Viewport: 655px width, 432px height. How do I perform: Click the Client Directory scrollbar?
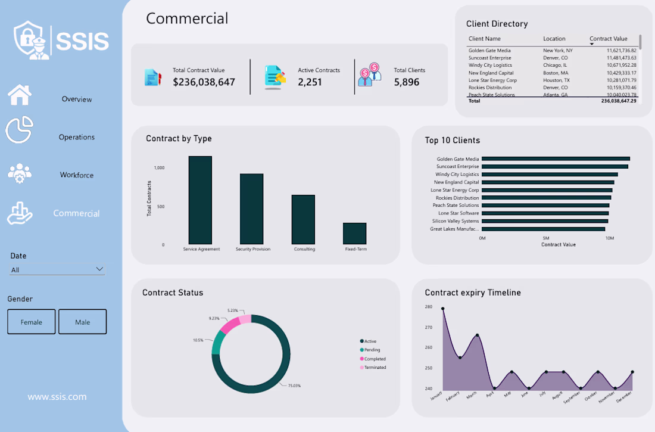click(x=640, y=42)
